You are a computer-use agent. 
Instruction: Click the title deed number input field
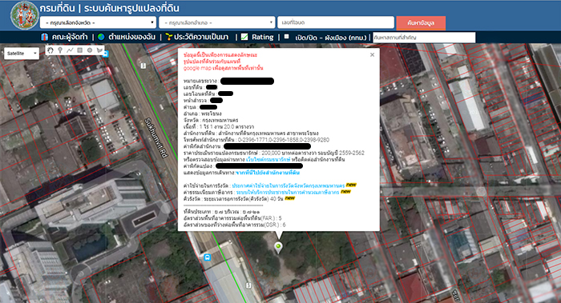pyautogui.click(x=336, y=22)
